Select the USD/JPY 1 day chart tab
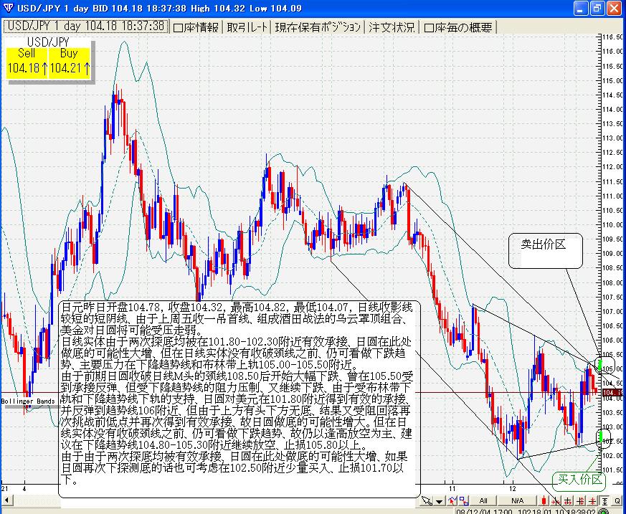 (x=86, y=27)
